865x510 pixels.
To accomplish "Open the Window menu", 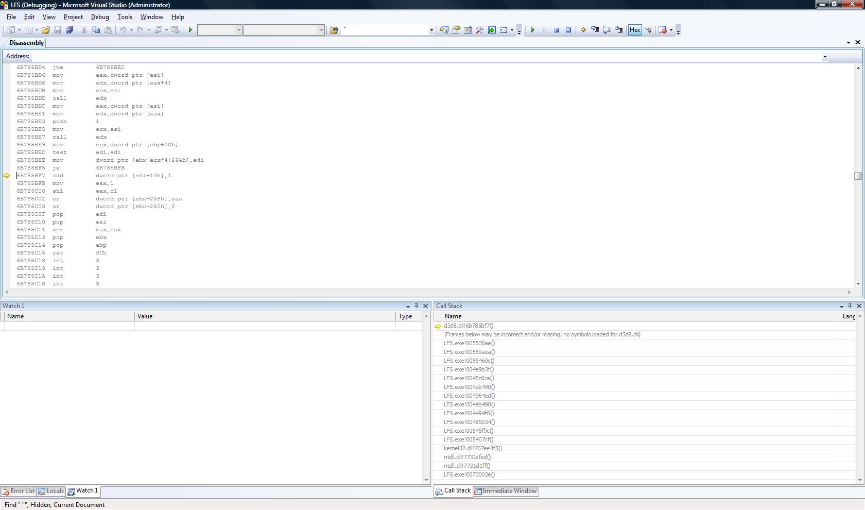I will (151, 17).
